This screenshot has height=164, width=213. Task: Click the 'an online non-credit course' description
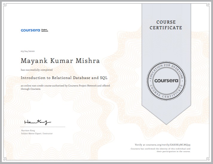tap(65, 87)
